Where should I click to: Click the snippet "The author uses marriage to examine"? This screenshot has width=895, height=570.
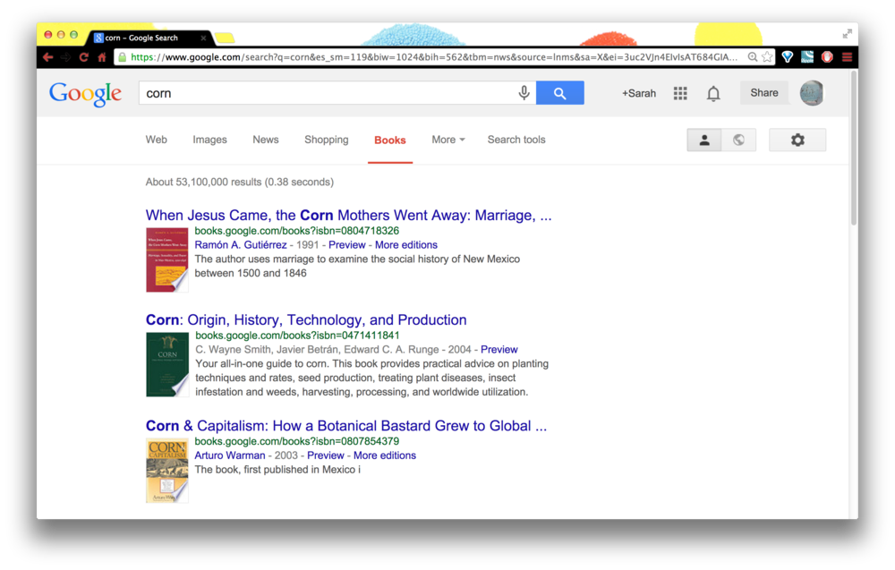[357, 266]
